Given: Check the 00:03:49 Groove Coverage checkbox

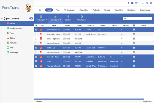Looking at the screenshot, I should pos(36,52).
